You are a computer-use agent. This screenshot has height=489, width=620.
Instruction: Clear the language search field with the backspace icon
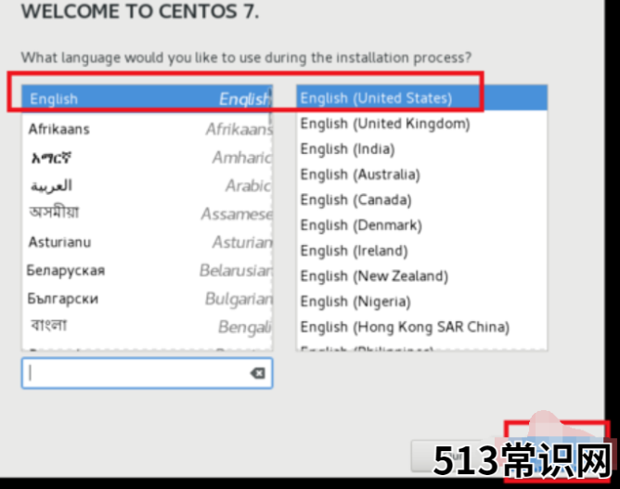[257, 373]
